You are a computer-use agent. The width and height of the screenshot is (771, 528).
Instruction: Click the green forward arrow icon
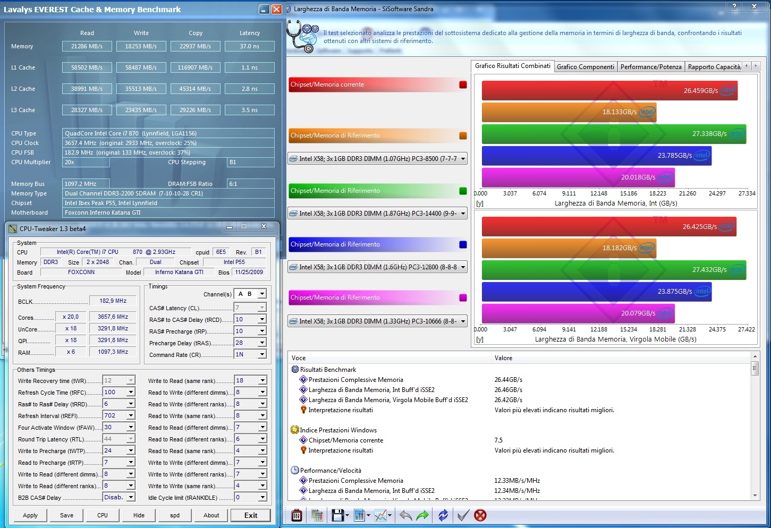pyautogui.click(x=422, y=515)
